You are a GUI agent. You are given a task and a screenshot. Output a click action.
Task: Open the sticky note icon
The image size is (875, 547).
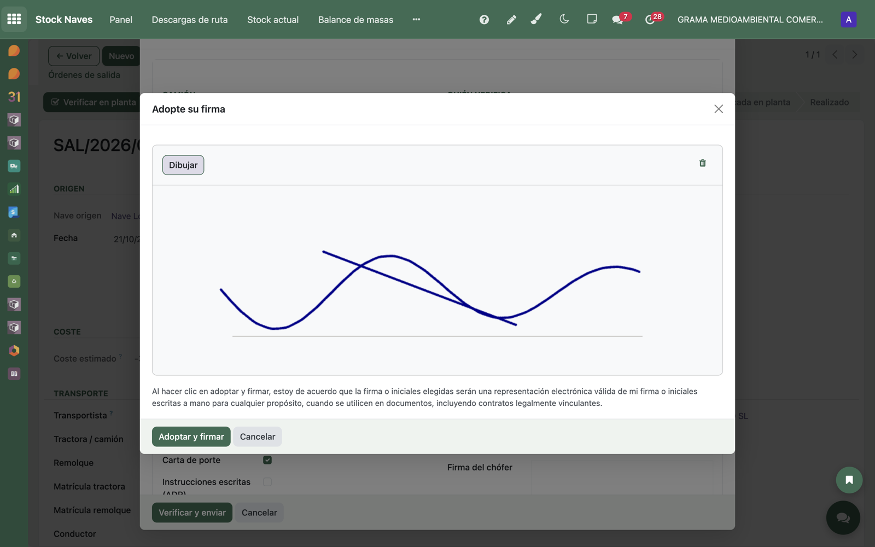click(592, 19)
